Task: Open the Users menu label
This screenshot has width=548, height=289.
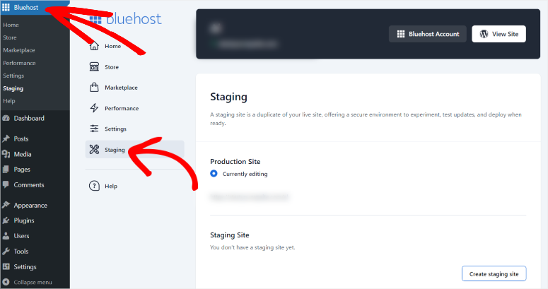Action: [21, 236]
